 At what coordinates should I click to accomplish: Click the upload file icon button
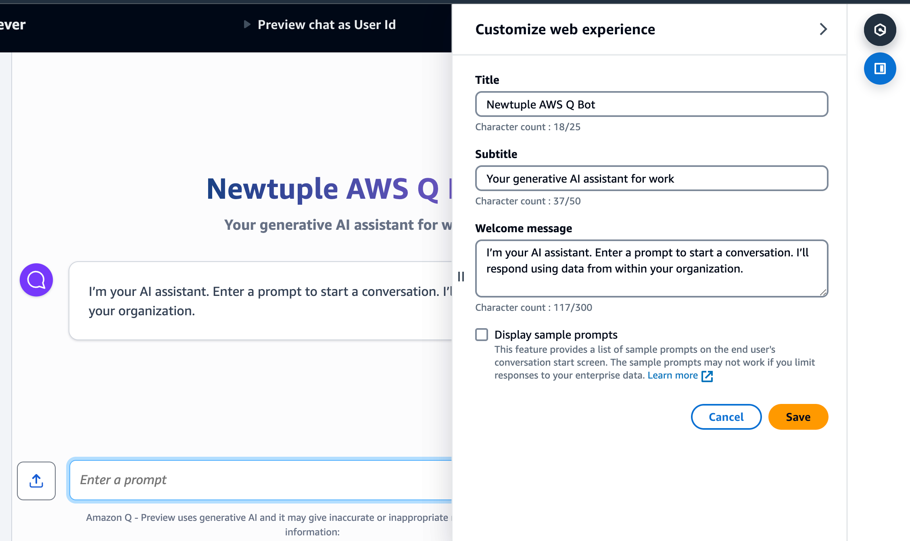point(36,481)
